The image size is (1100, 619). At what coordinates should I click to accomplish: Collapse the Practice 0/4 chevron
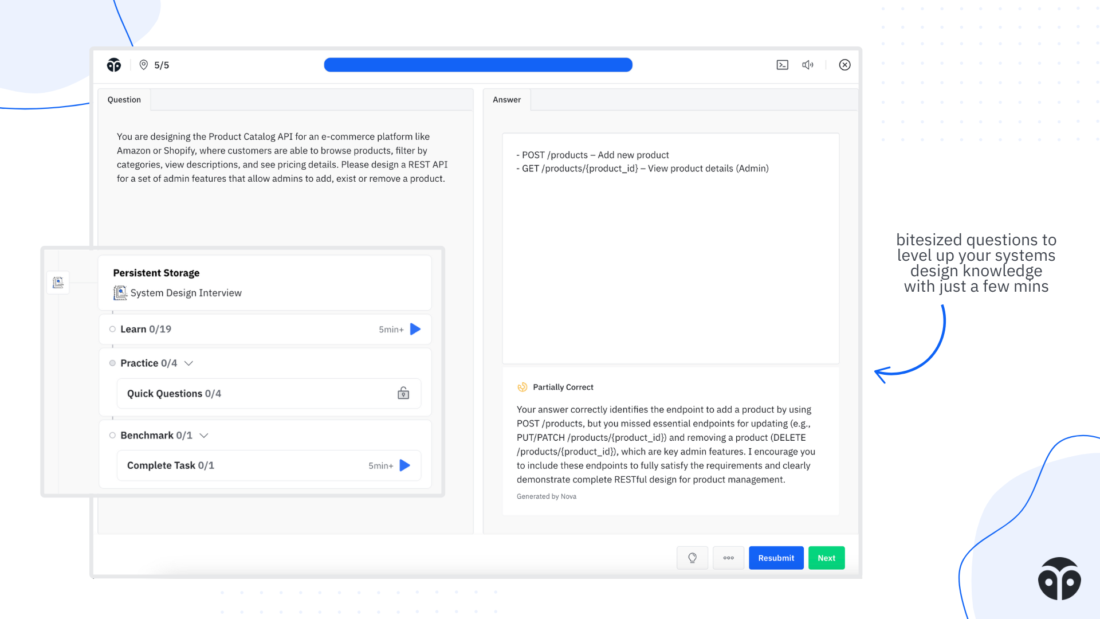pyautogui.click(x=188, y=363)
